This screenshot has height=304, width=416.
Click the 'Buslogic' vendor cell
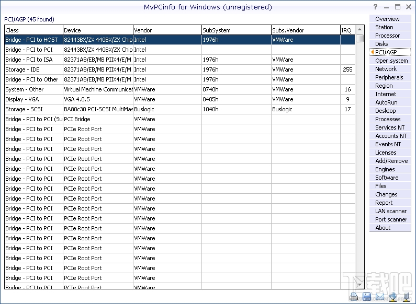[167, 109]
